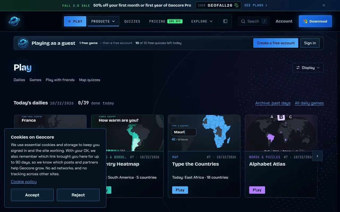This screenshot has height=212, width=340.
Task: Open the See Plans link
Action: pyautogui.click(x=256, y=5)
